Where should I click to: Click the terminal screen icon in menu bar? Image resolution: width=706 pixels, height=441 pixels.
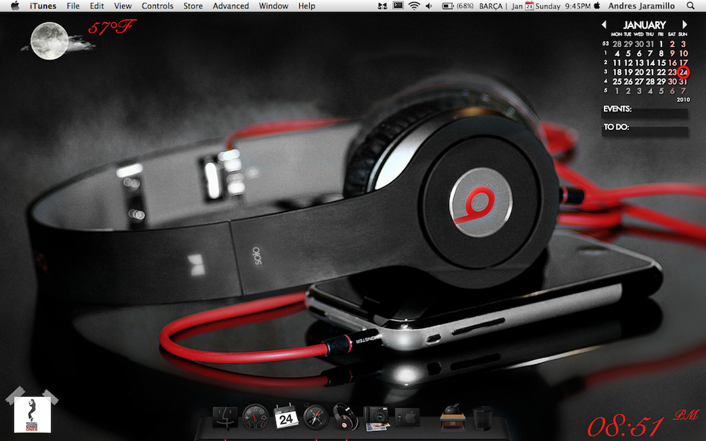click(x=398, y=6)
